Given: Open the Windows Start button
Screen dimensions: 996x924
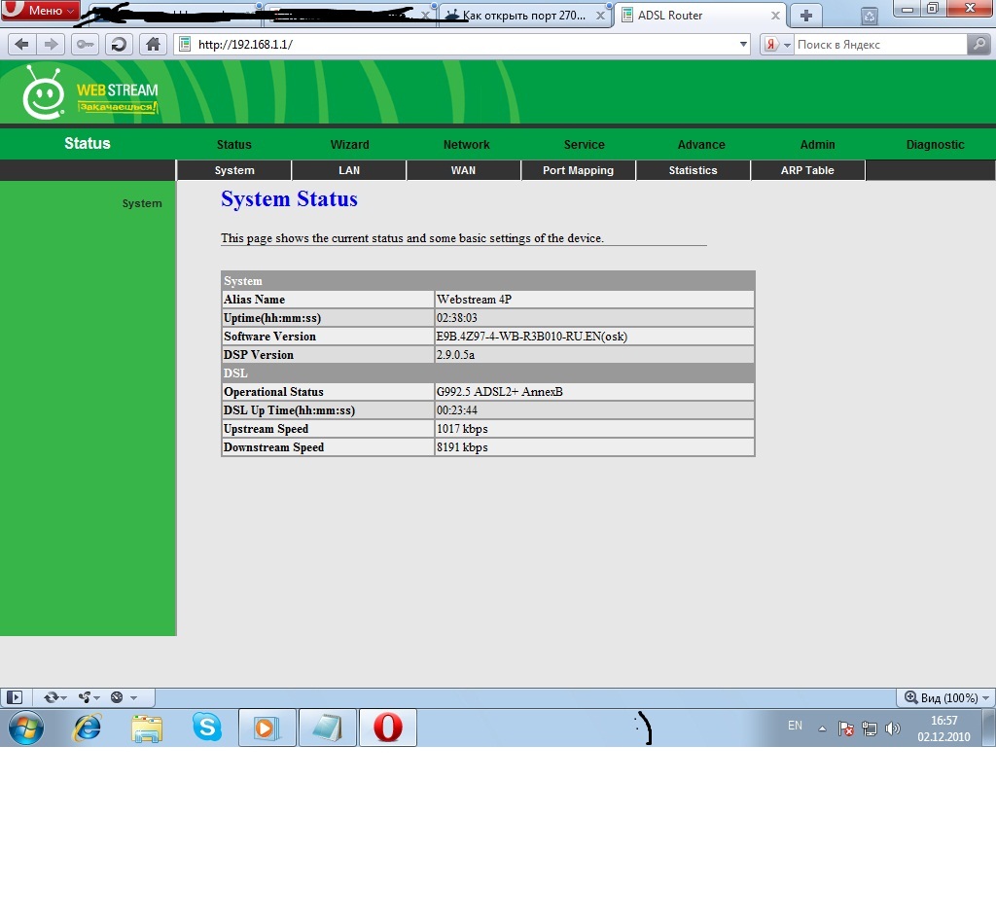Looking at the screenshot, I should (26, 728).
